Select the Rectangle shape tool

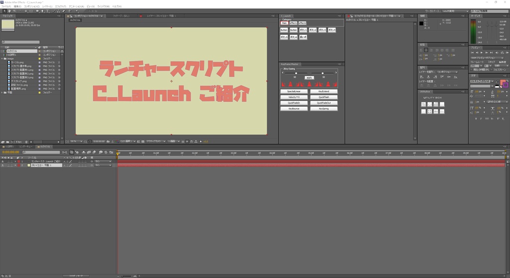point(37,11)
